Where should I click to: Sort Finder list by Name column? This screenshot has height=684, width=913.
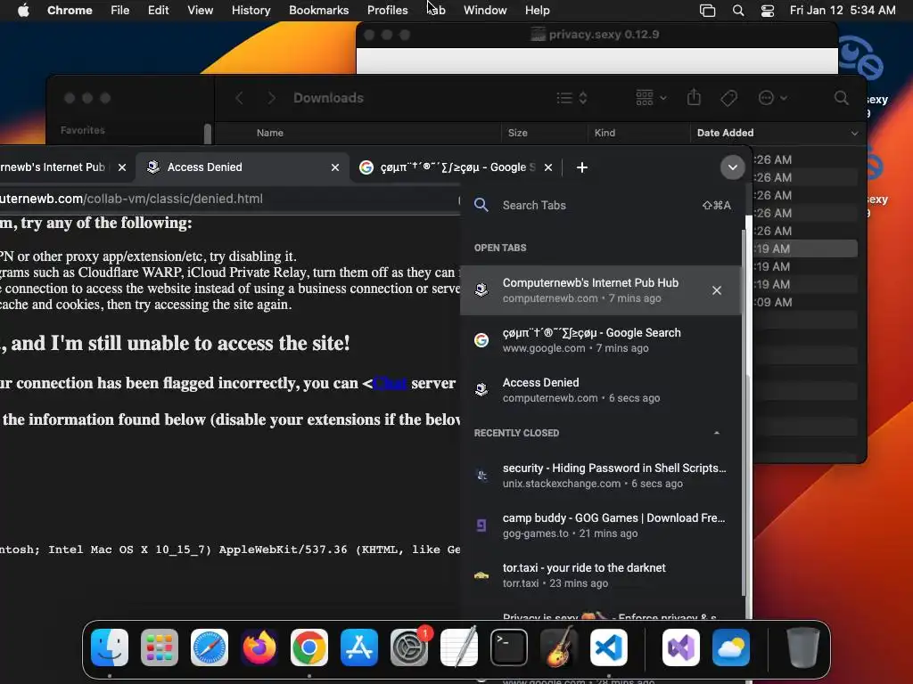pos(270,134)
